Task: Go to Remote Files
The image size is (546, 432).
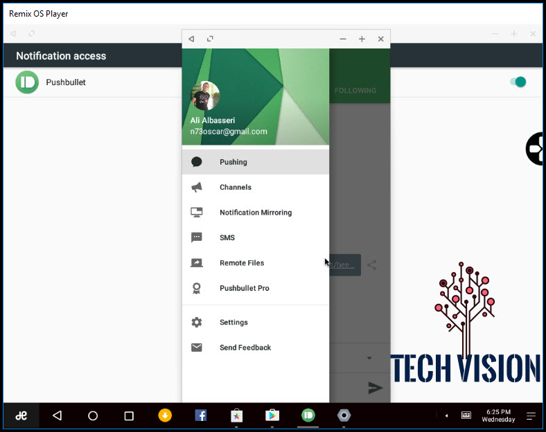Action: pyautogui.click(x=255, y=263)
